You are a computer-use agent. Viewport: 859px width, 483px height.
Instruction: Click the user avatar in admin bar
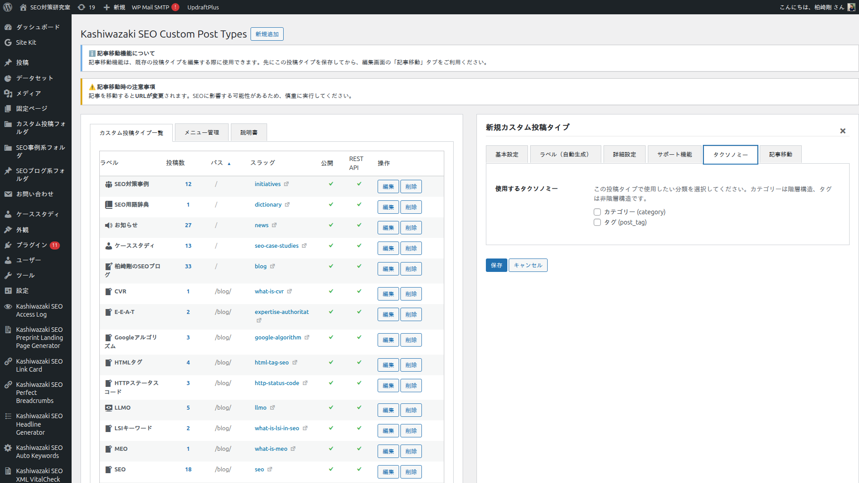point(851,7)
